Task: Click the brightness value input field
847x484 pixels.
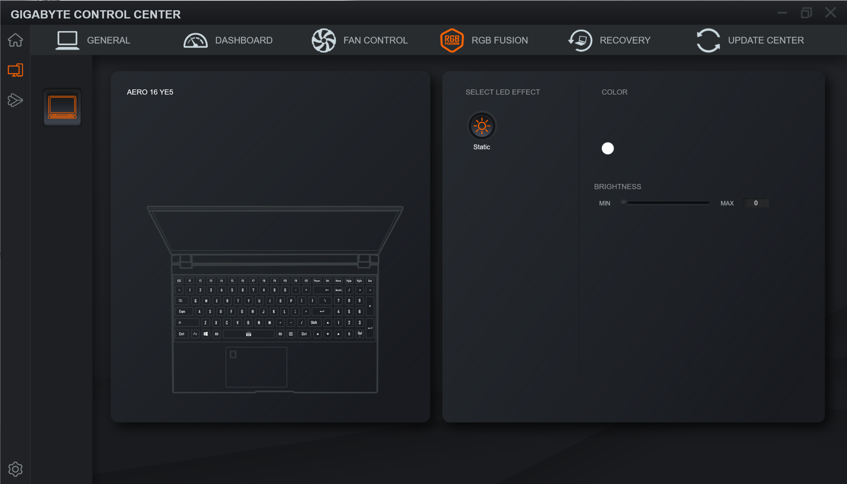Action: click(x=756, y=203)
